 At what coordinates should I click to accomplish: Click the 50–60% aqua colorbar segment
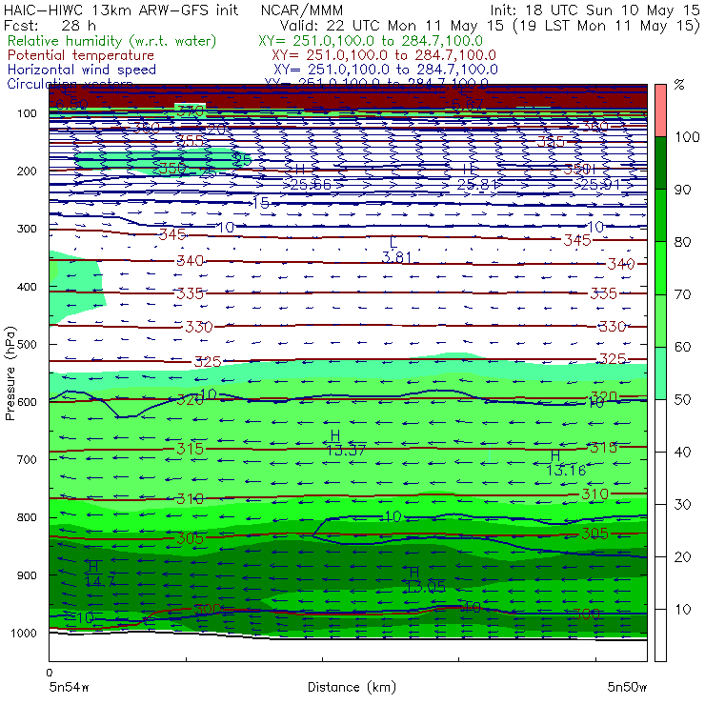pos(660,373)
